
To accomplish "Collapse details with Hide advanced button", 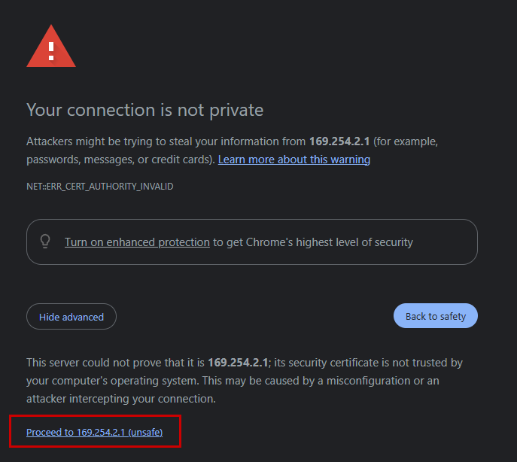I will 71,317.
